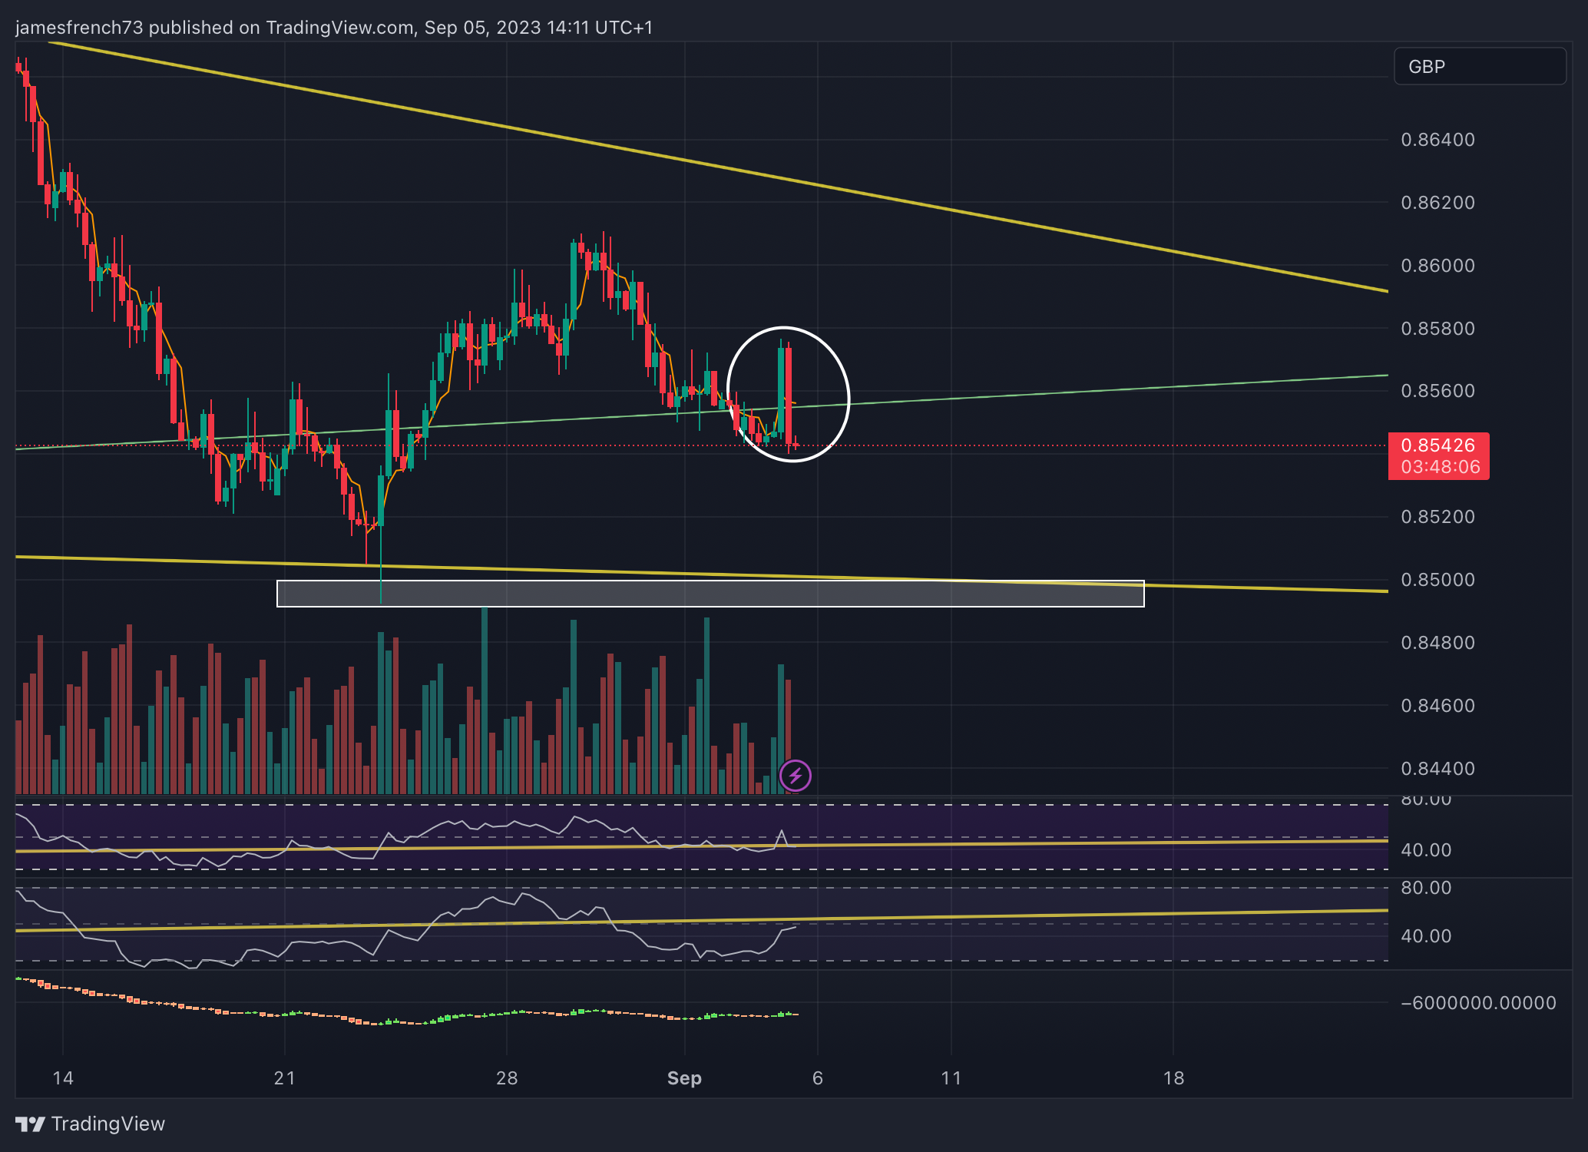Click the 0.85000 price axis label

coord(1437,580)
